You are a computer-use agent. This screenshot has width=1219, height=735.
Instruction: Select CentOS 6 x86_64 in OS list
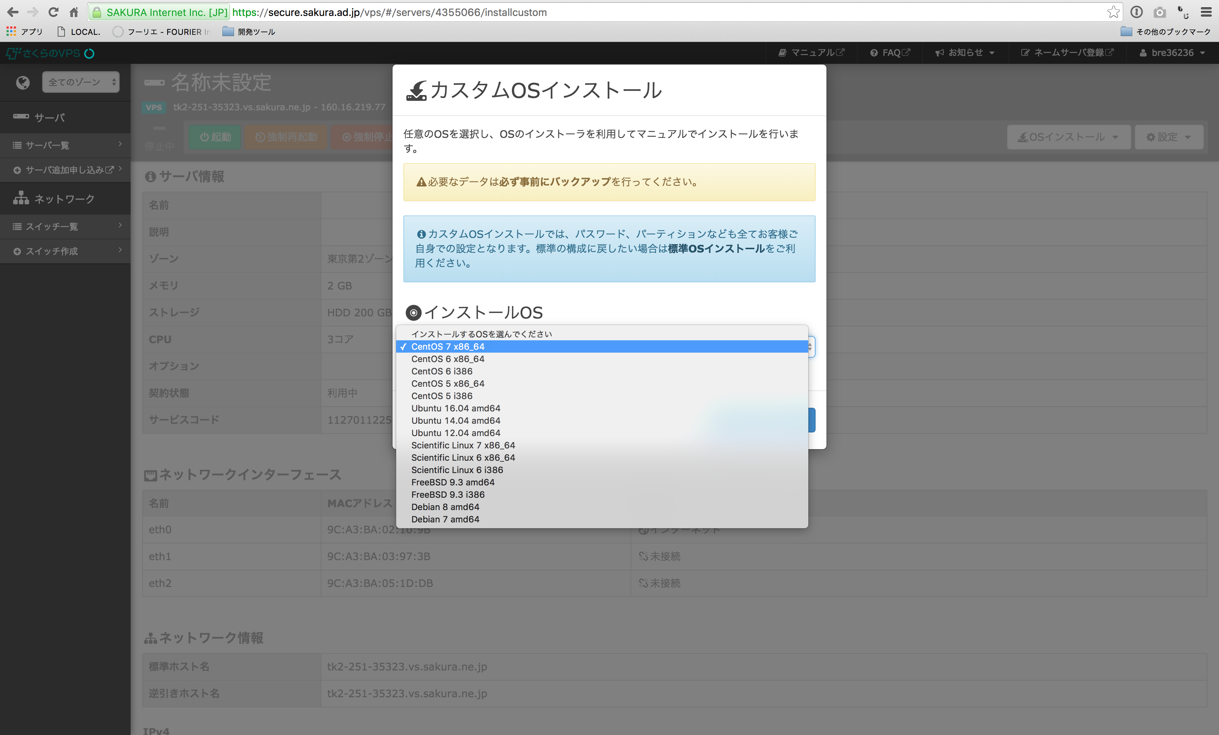pyautogui.click(x=602, y=358)
